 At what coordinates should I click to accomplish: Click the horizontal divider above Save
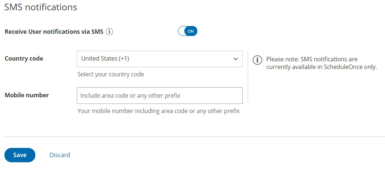[x=195, y=137]
